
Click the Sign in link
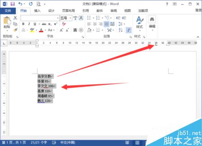click(199, 10)
